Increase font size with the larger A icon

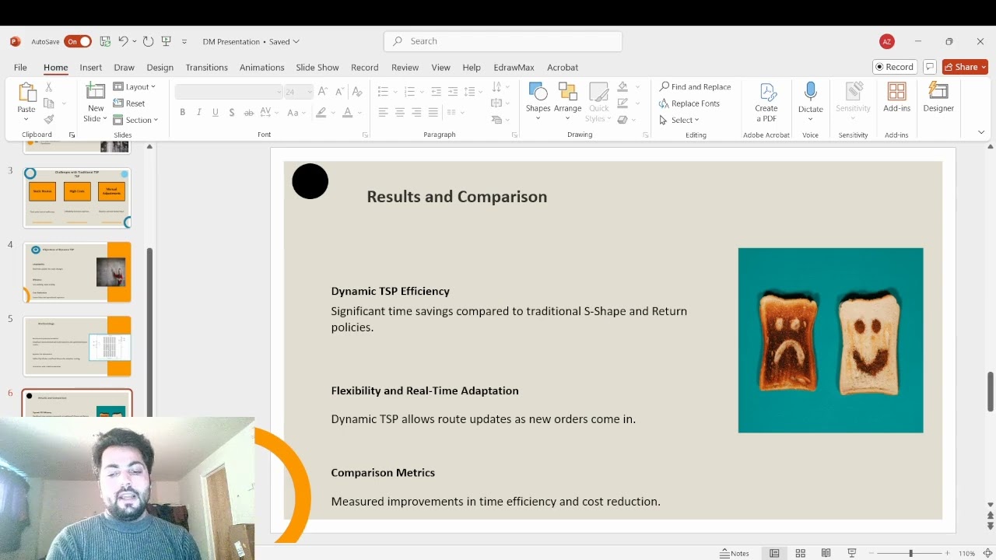point(323,92)
